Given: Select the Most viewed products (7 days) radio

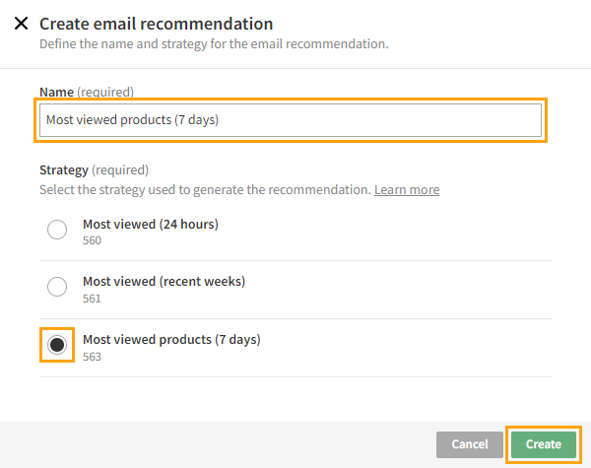Looking at the screenshot, I should (57, 345).
